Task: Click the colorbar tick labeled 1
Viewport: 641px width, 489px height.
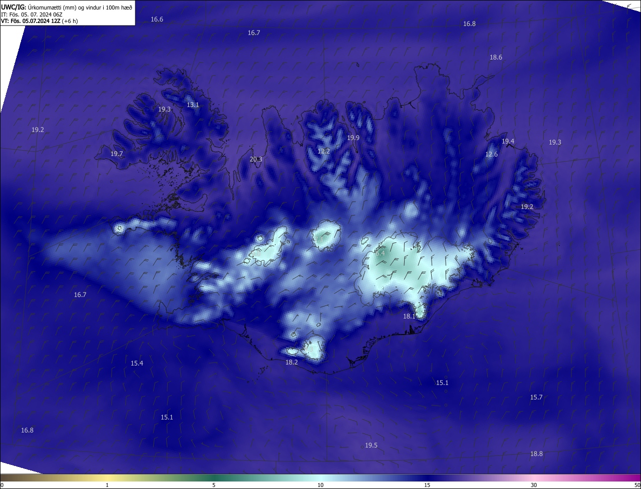Action: coord(107,485)
